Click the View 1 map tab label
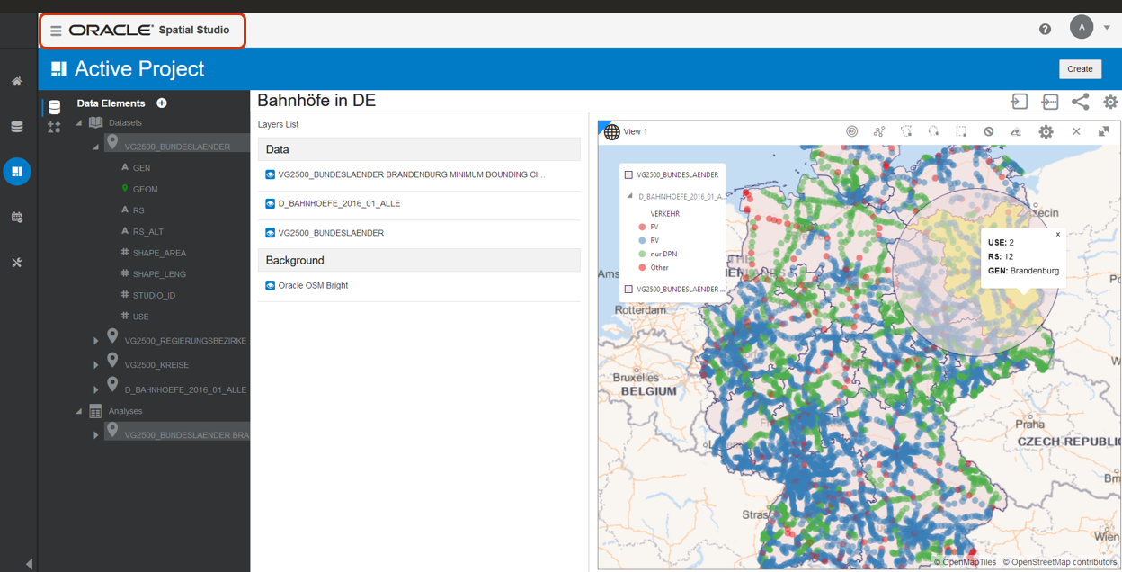This screenshot has height=572, width=1122. 635,131
